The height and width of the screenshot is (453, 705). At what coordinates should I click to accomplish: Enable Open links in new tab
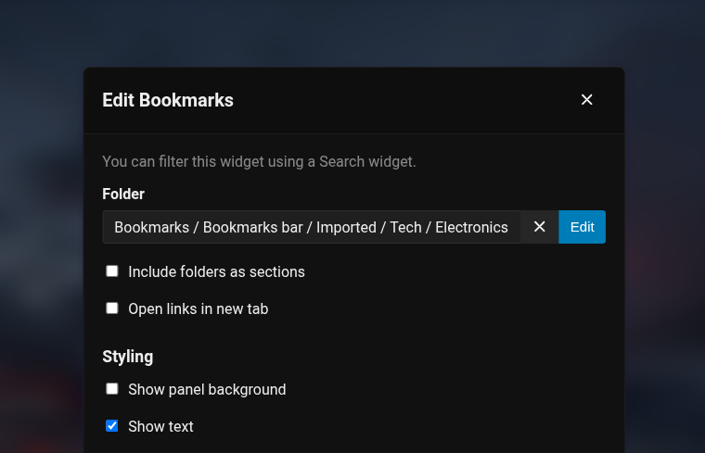[112, 308]
